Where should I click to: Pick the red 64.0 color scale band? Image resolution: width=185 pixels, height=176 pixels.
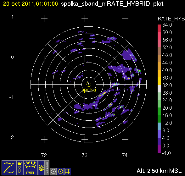pyautogui.click(x=159, y=28)
